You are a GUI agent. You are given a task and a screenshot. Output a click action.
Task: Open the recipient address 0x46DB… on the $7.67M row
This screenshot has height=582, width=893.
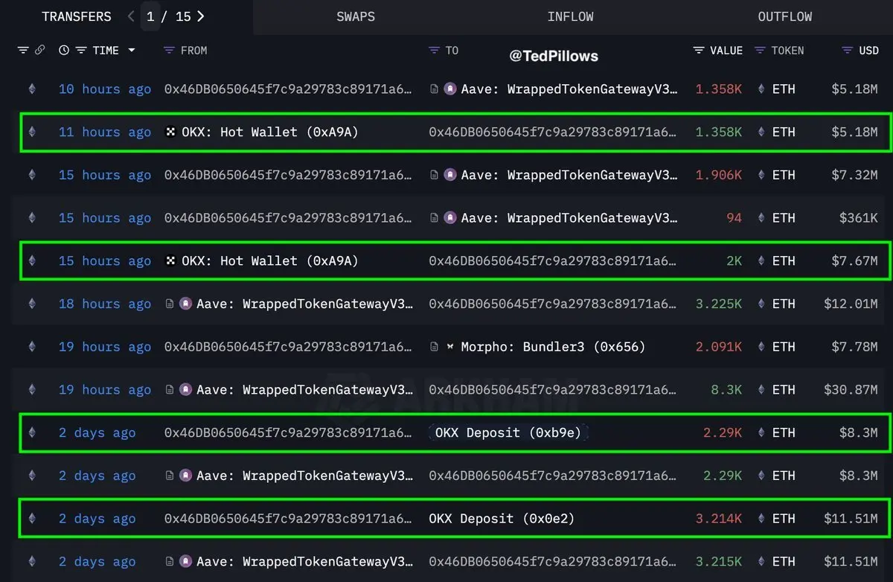point(553,261)
